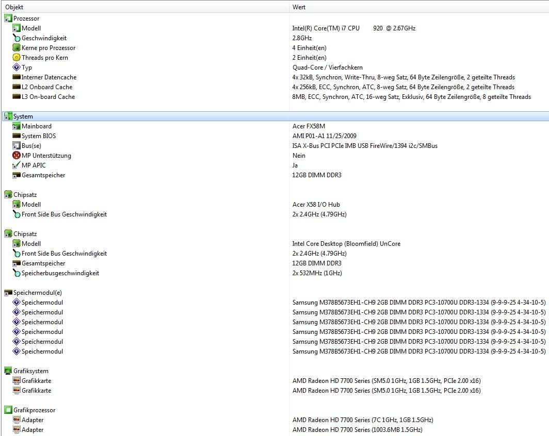Click the 2.8GHz speed value
Screen dimensions: 549x436
tap(302, 38)
